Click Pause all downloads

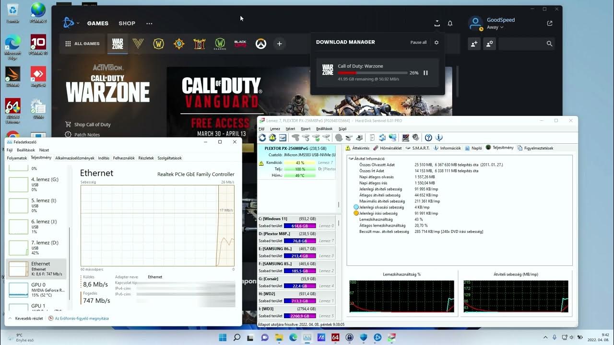click(418, 42)
